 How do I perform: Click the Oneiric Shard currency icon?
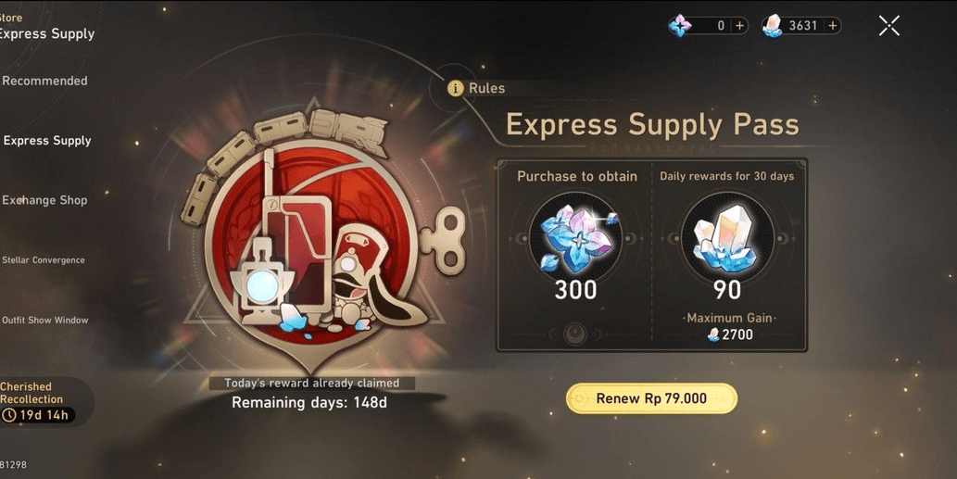coord(680,26)
